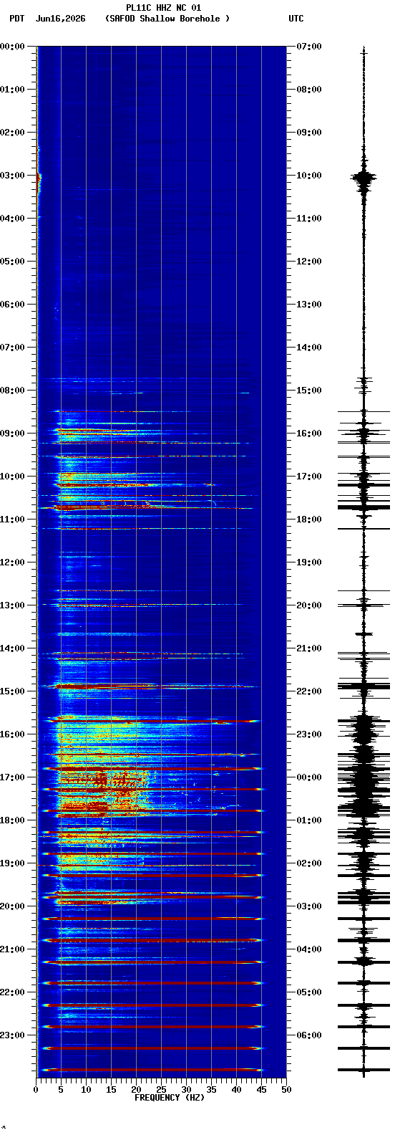Click the '12:00' PDT time label
The image size is (395, 1135).
(12, 562)
